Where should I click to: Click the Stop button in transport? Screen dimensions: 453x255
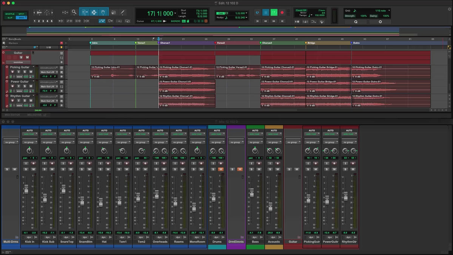(x=265, y=12)
